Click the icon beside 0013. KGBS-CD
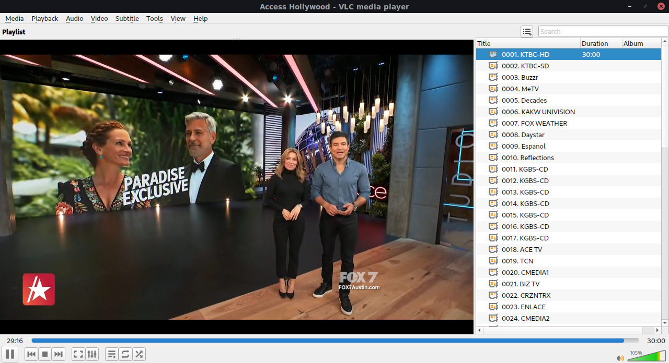Screen dimensions: 669x363 (x=493, y=192)
